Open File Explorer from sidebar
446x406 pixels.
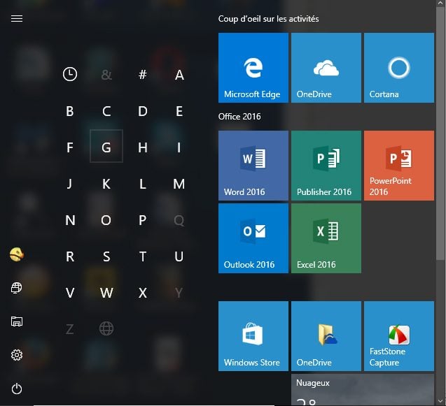pos(17,321)
